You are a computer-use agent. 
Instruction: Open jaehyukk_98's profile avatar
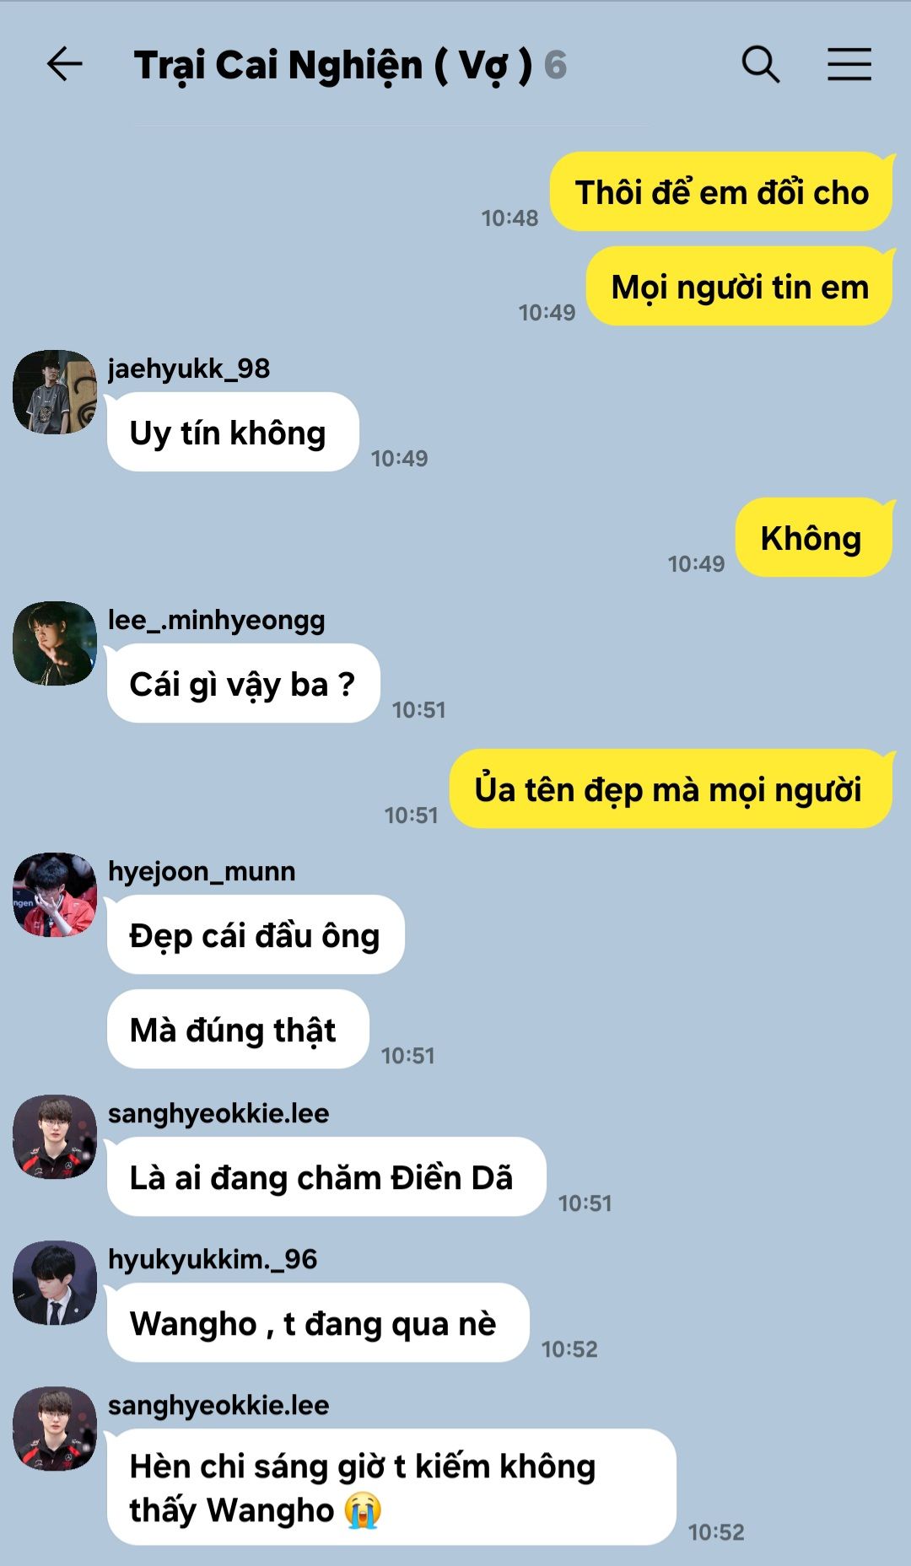[55, 392]
